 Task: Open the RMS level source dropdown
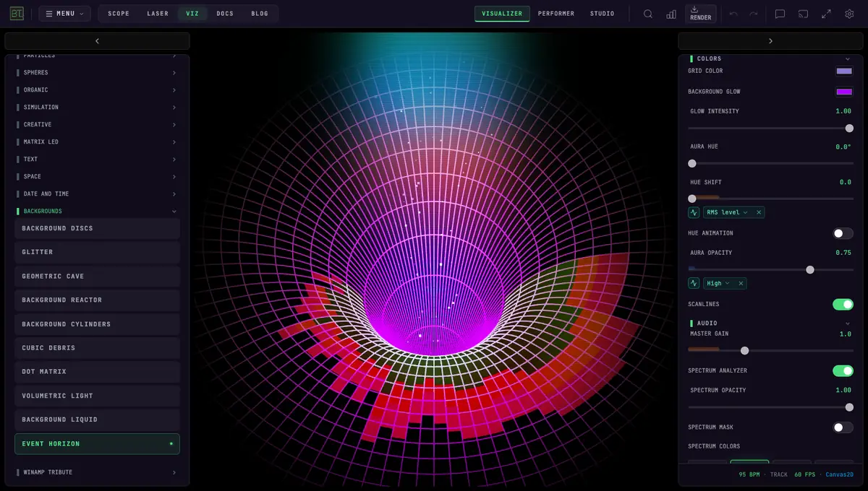click(x=727, y=212)
